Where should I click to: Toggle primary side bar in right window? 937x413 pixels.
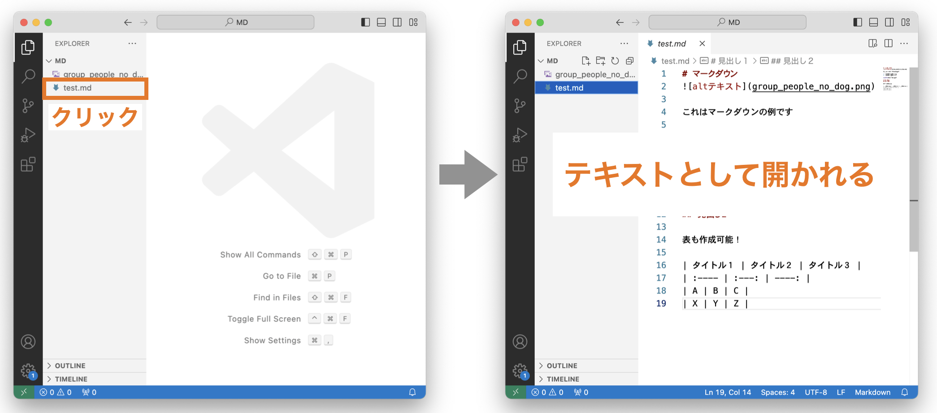coord(857,22)
